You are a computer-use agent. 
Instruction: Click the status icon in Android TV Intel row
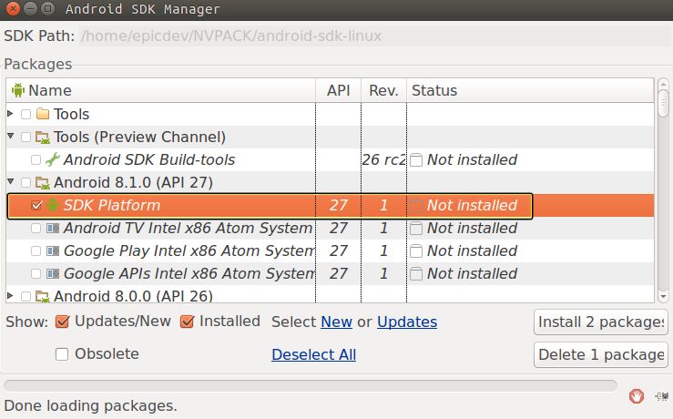click(416, 229)
